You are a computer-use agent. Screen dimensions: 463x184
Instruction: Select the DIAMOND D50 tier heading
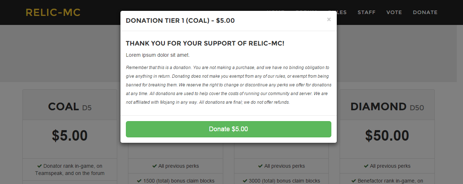(387, 107)
